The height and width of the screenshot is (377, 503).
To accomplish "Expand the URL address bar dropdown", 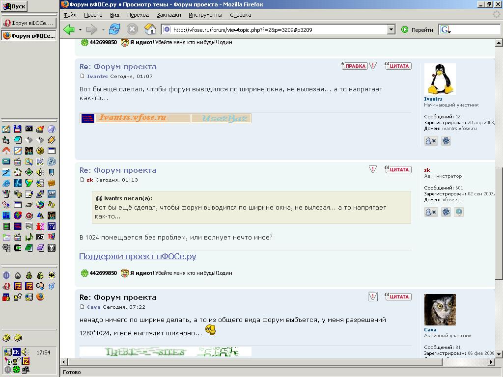I will click(x=391, y=29).
